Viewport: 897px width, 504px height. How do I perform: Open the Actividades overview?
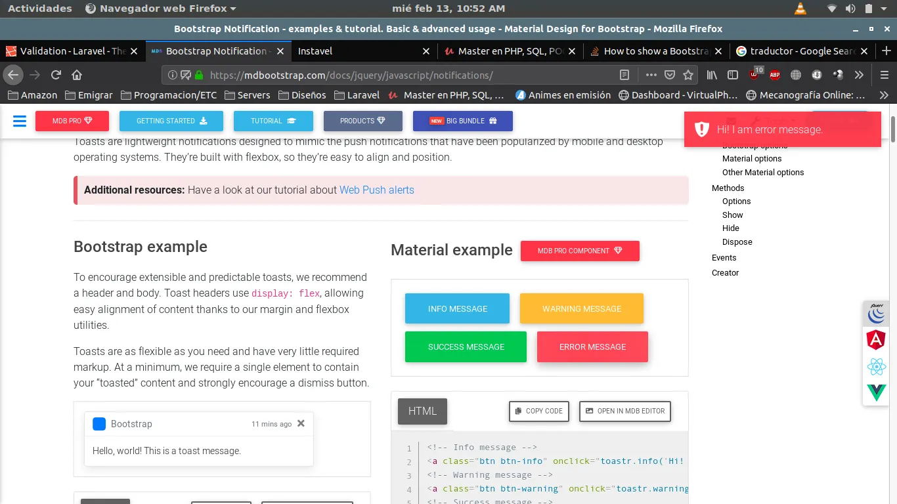coord(40,9)
